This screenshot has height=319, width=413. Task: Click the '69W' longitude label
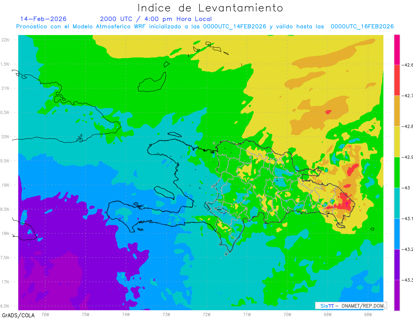[x=327, y=314]
